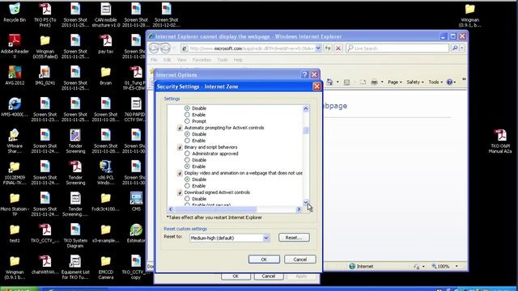The height and width of the screenshot is (291, 518).
Task: Click the Internet Options help question-mark button
Action: click(304, 74)
